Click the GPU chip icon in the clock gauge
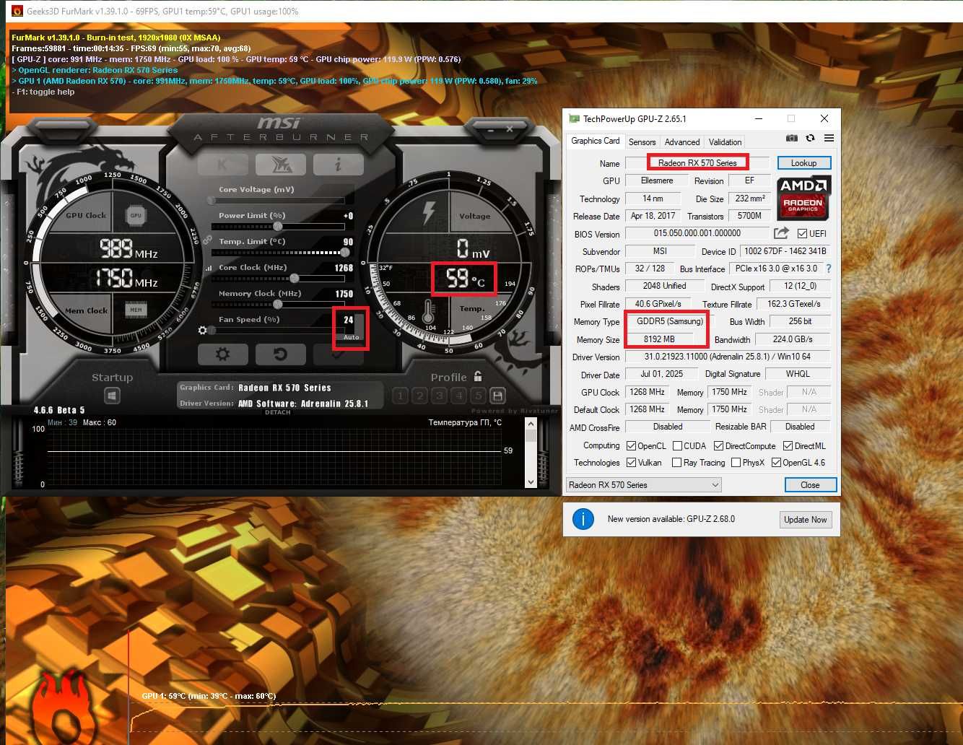The image size is (963, 745). pyautogui.click(x=136, y=215)
